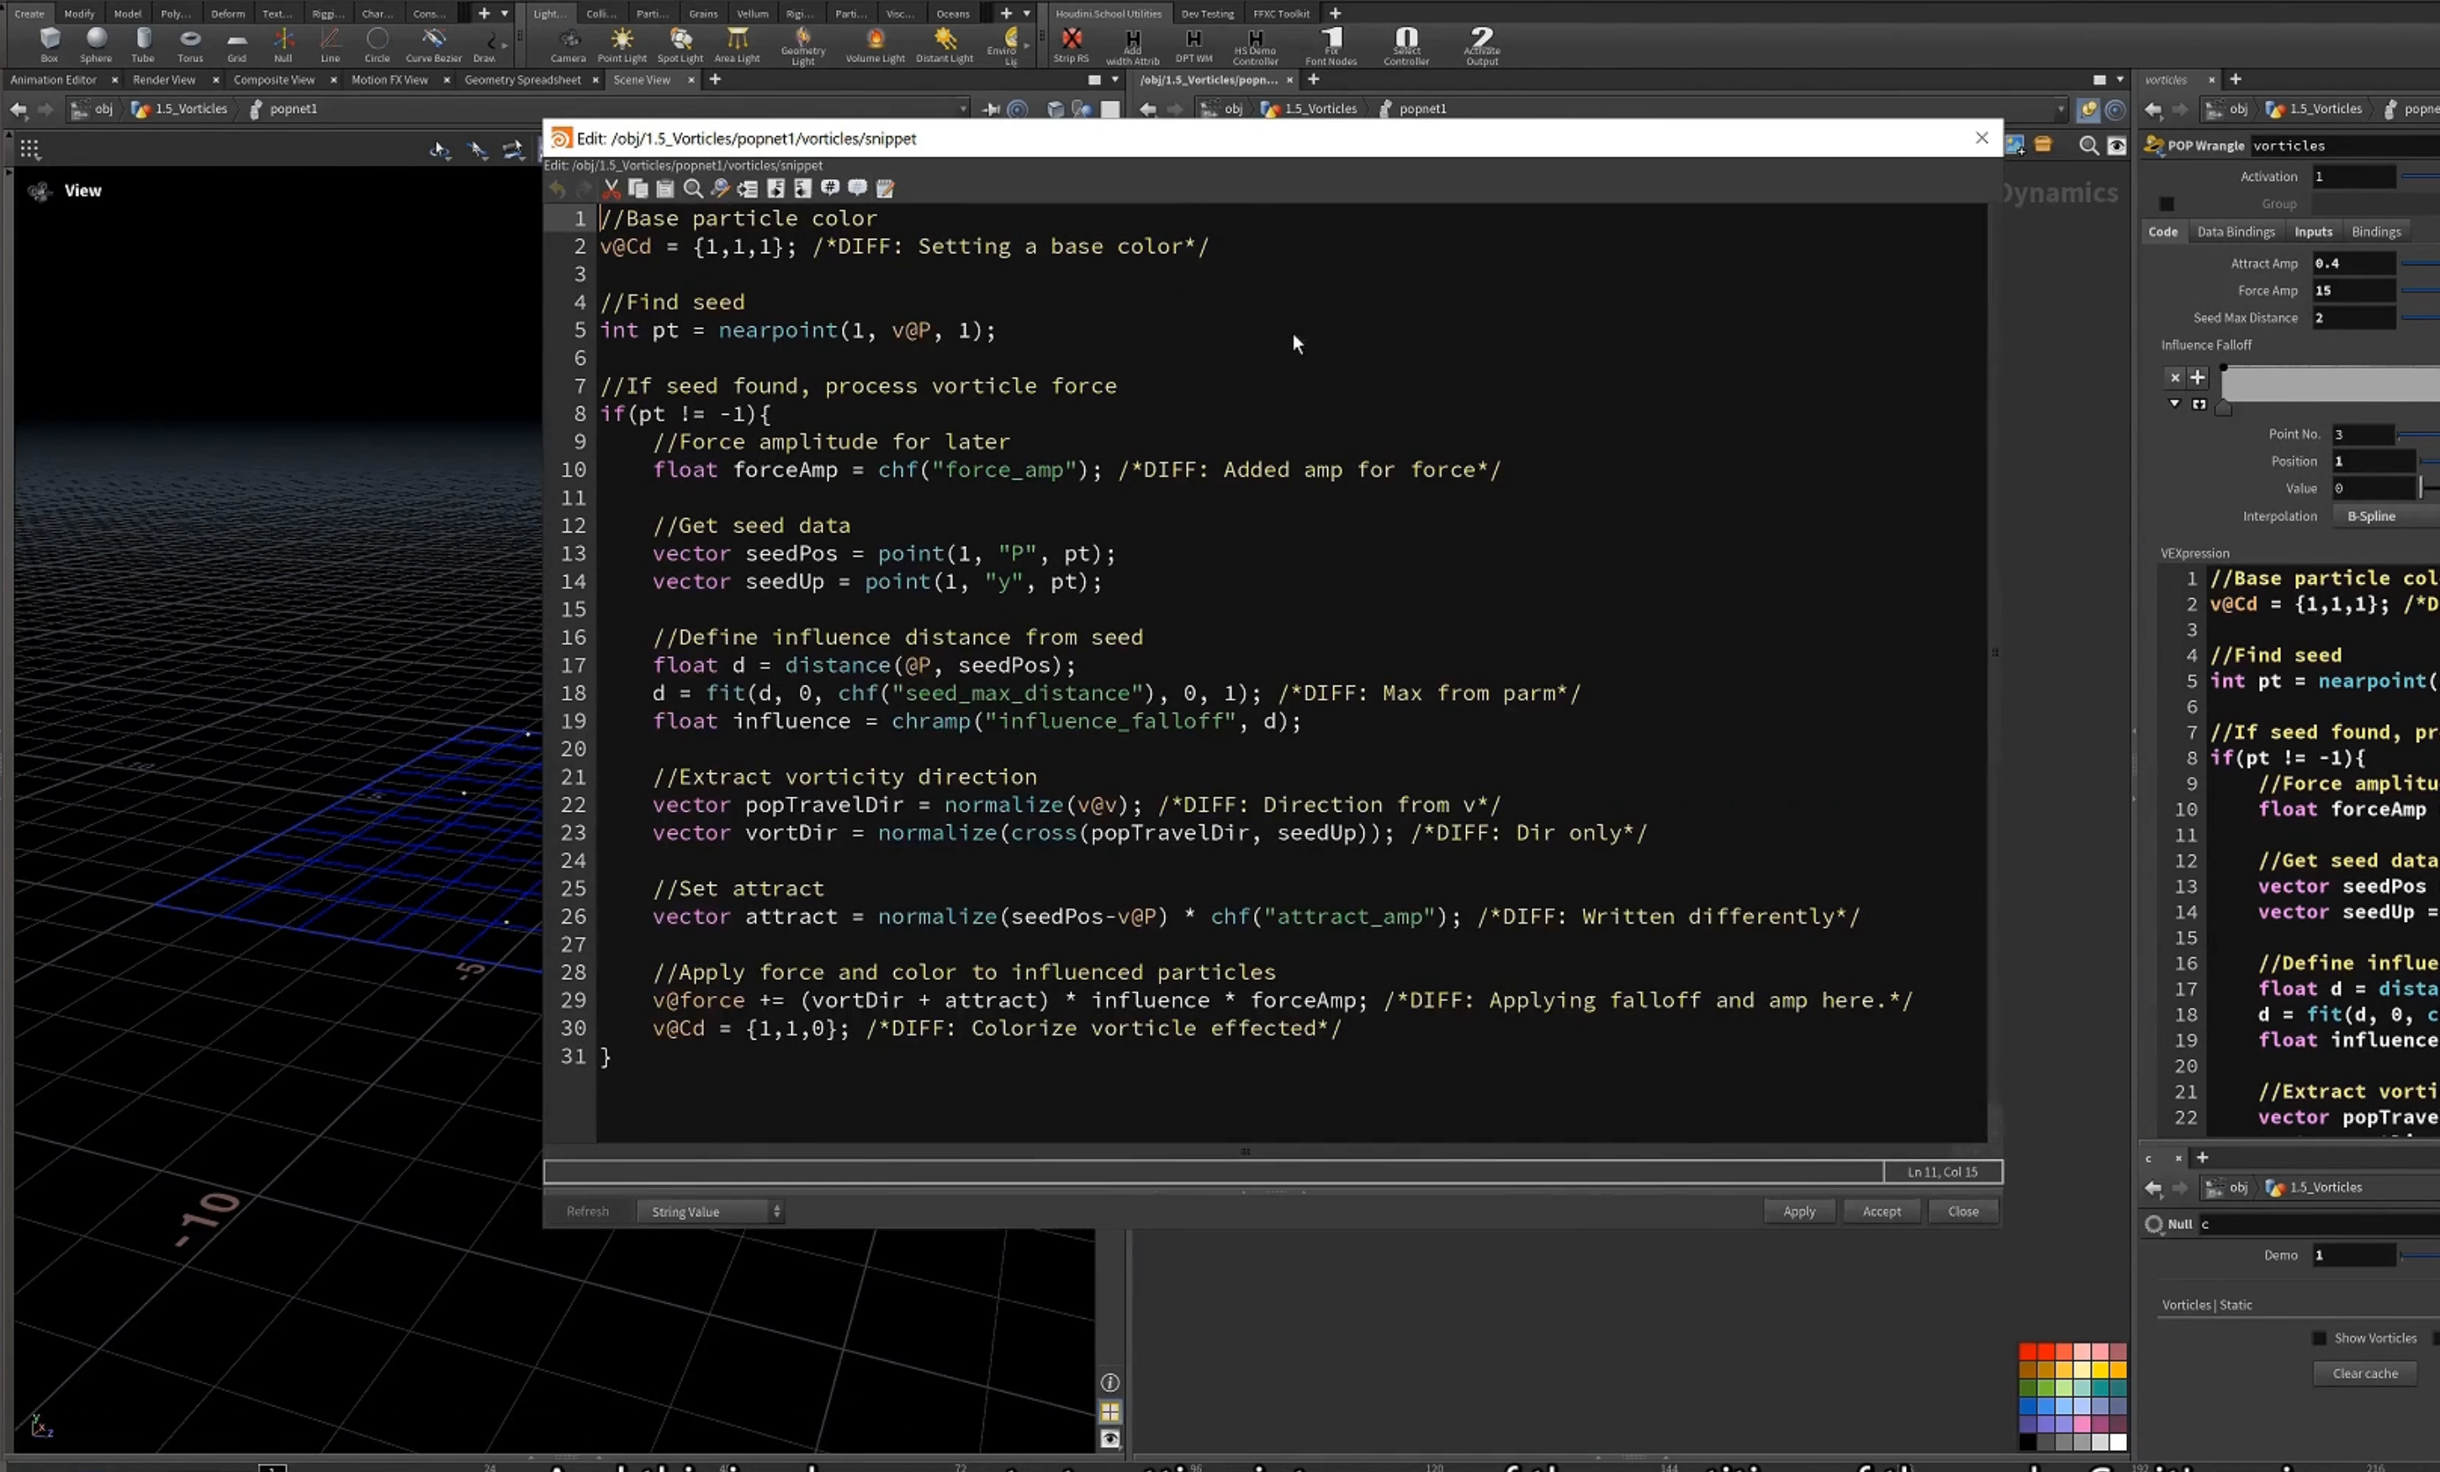This screenshot has width=2440, height=1472.
Task: Add a Spot Light
Action: (x=680, y=45)
